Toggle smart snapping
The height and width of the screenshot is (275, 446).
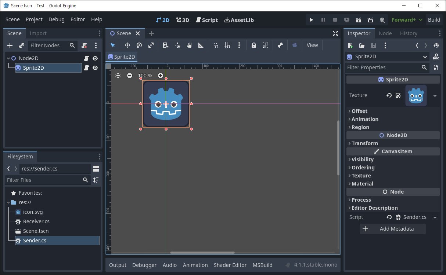[x=216, y=45]
